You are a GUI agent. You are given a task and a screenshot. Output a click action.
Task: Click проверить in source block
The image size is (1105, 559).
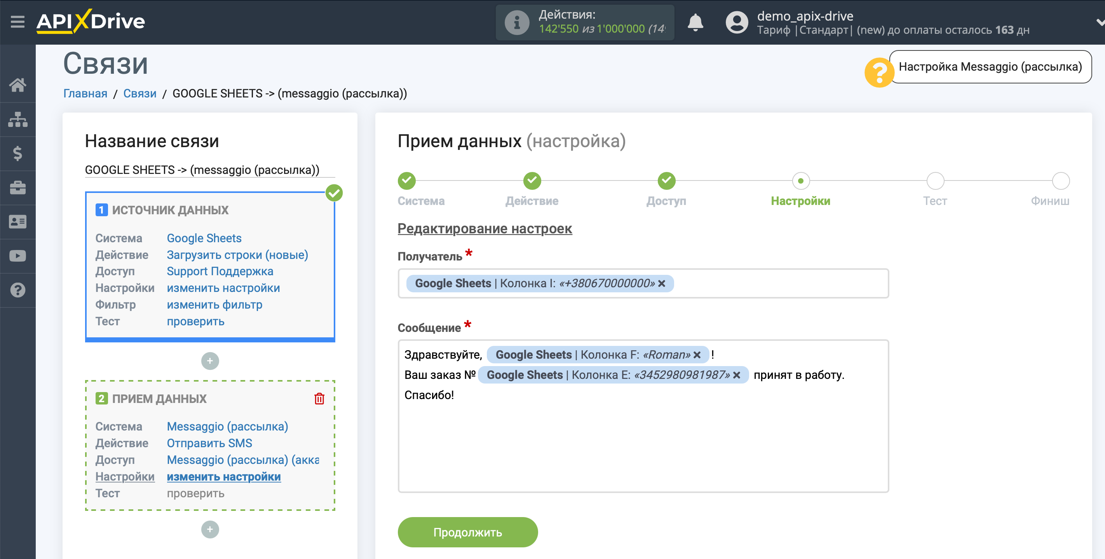195,321
